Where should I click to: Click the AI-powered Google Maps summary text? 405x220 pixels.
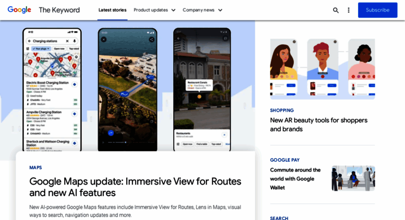click(x=135, y=211)
